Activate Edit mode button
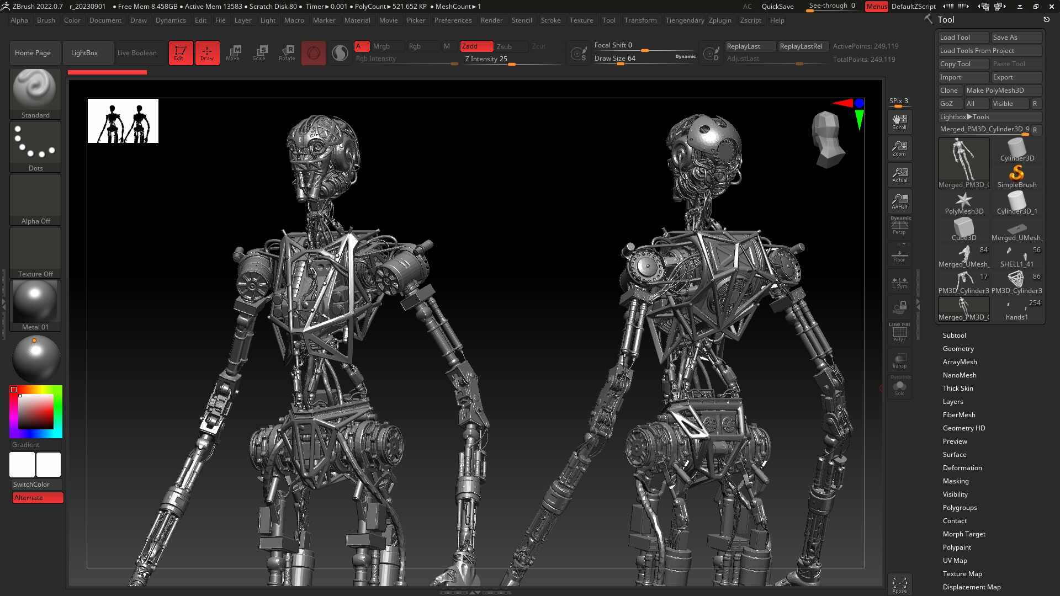 pyautogui.click(x=181, y=53)
